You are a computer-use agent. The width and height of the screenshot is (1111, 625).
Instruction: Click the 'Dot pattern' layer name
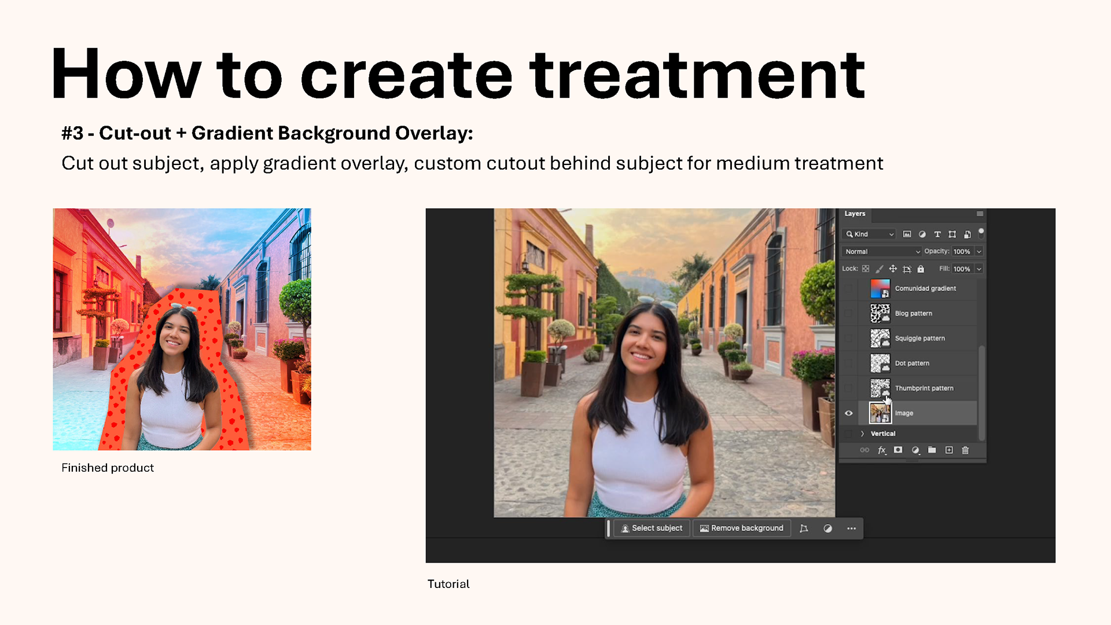[912, 363]
